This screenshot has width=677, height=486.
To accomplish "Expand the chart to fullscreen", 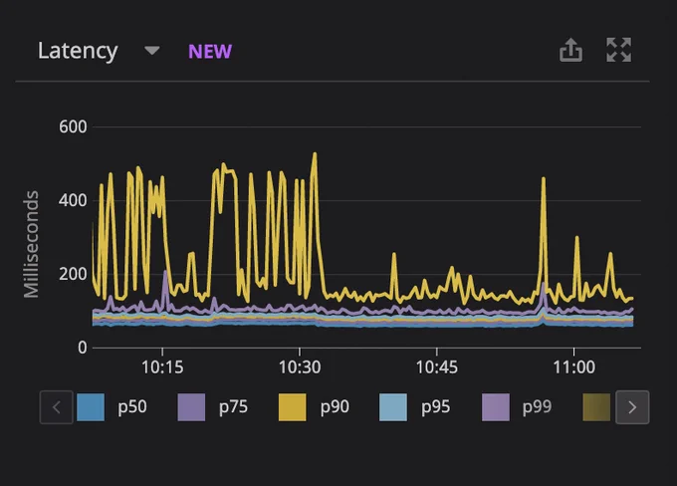I will point(618,50).
